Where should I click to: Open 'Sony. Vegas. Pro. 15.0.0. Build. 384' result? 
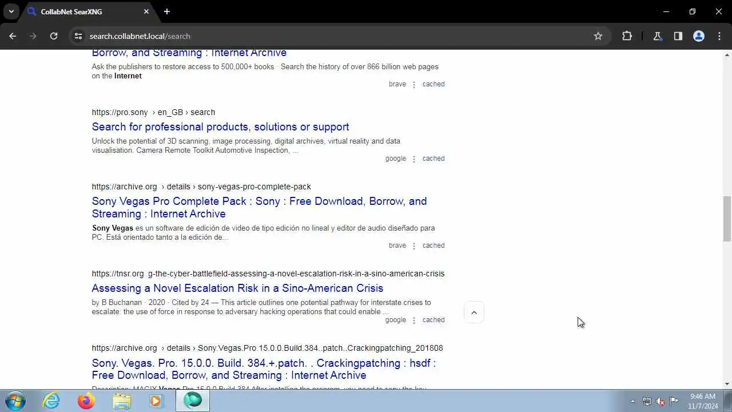pyautogui.click(x=264, y=369)
